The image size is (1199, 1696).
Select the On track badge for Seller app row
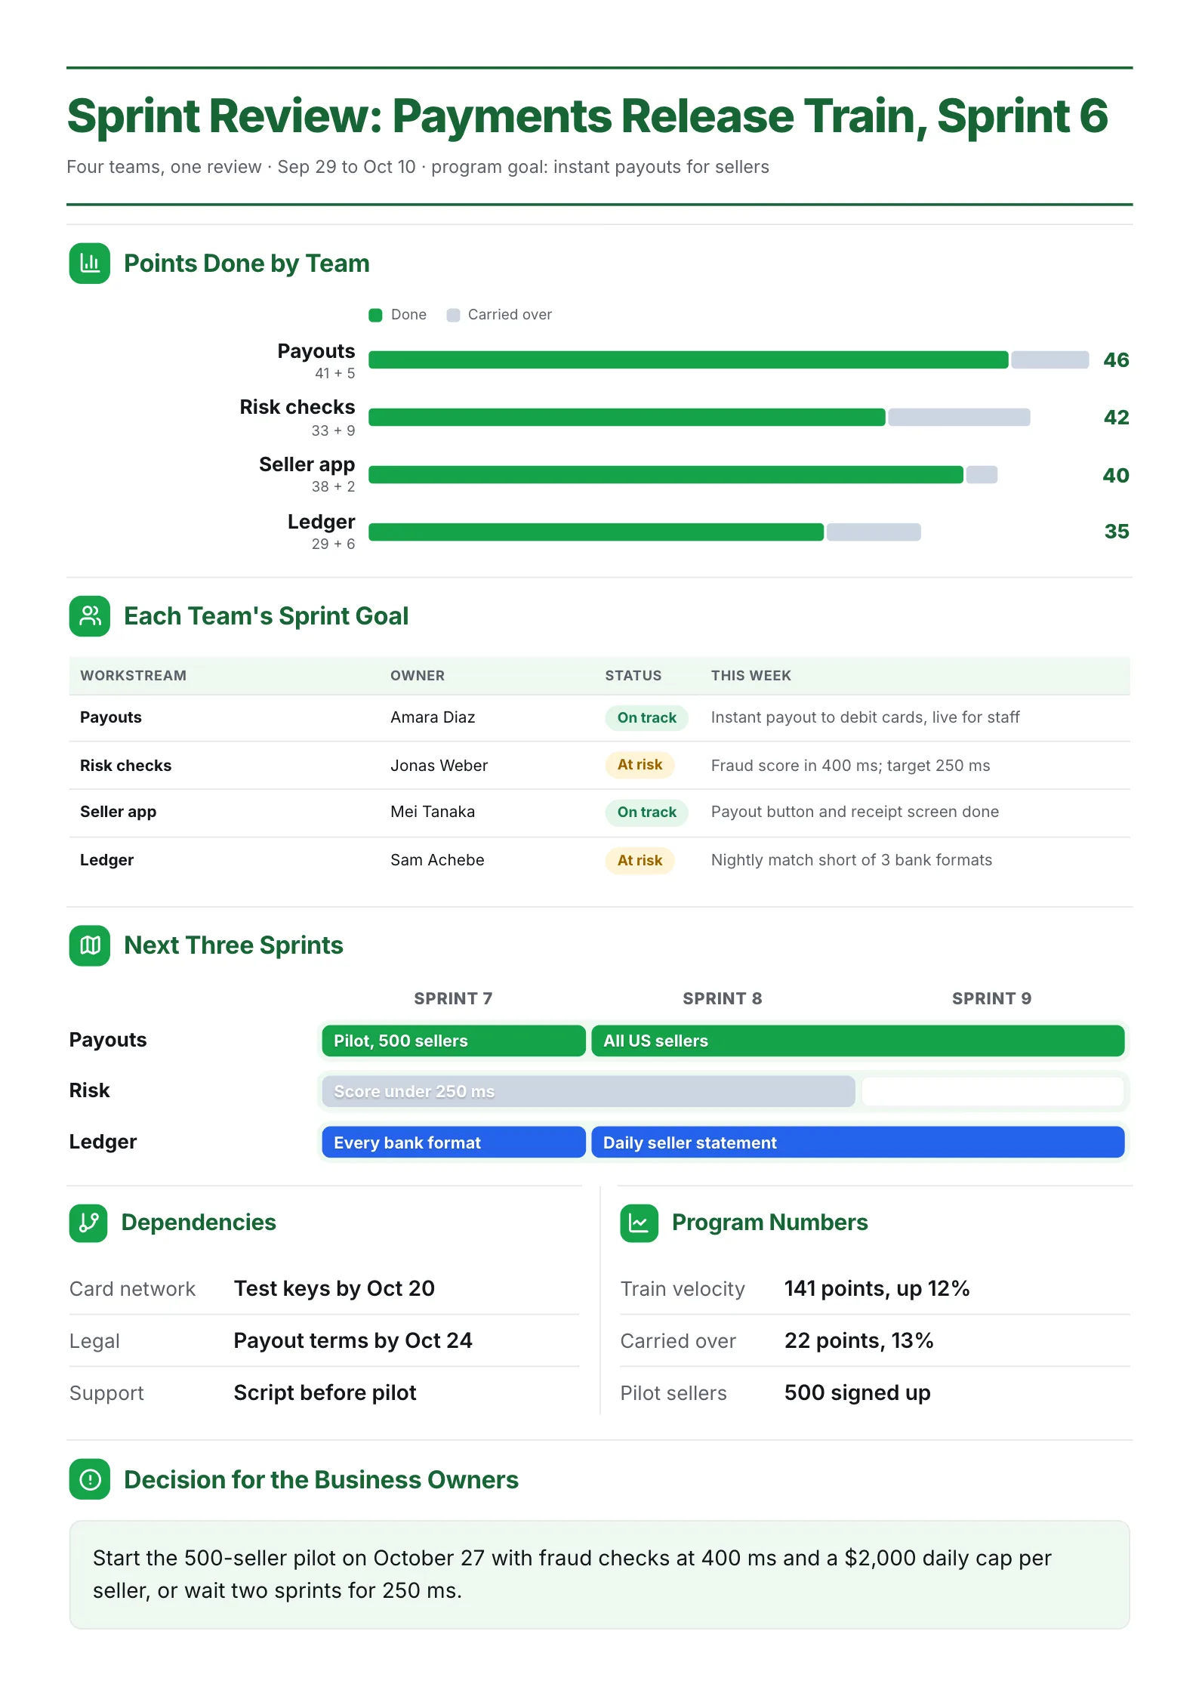(x=646, y=813)
